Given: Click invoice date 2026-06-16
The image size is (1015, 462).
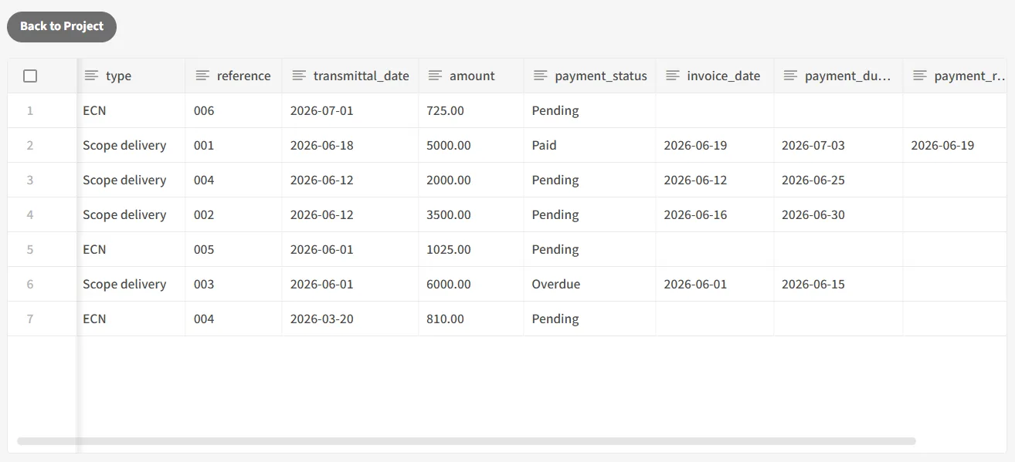Looking at the screenshot, I should 715,214.
